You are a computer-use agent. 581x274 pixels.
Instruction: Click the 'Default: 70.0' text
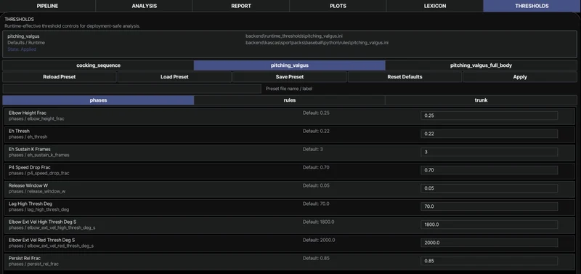pyautogui.click(x=316, y=204)
